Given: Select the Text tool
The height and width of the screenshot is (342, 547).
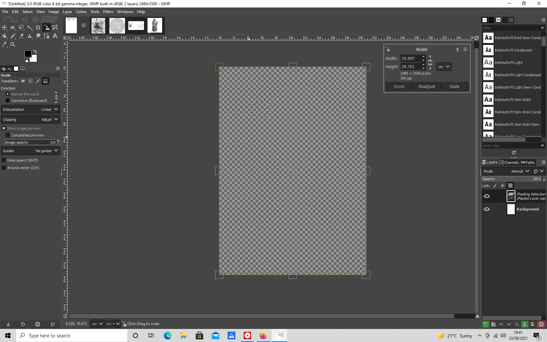Looking at the screenshot, I should (x=55, y=36).
